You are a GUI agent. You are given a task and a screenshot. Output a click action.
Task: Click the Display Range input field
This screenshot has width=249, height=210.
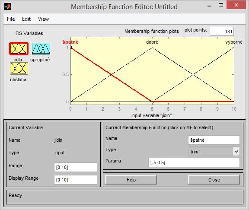76,180
